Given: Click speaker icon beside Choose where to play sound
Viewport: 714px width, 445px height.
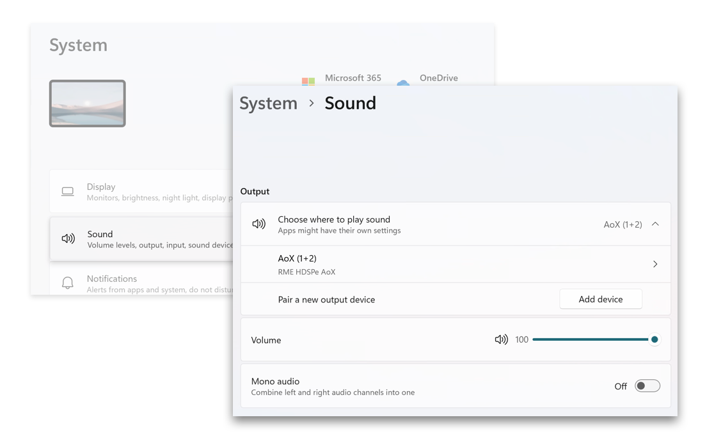Looking at the screenshot, I should pos(259,224).
